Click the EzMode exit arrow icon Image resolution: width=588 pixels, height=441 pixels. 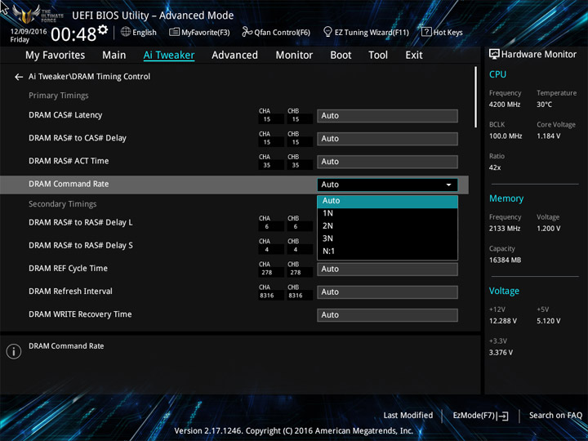504,416
